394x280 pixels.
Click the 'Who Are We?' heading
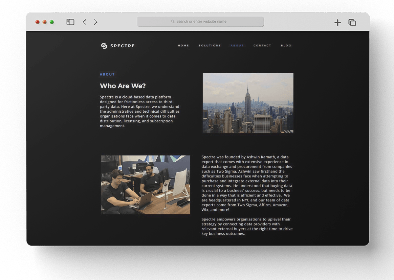tap(123, 86)
